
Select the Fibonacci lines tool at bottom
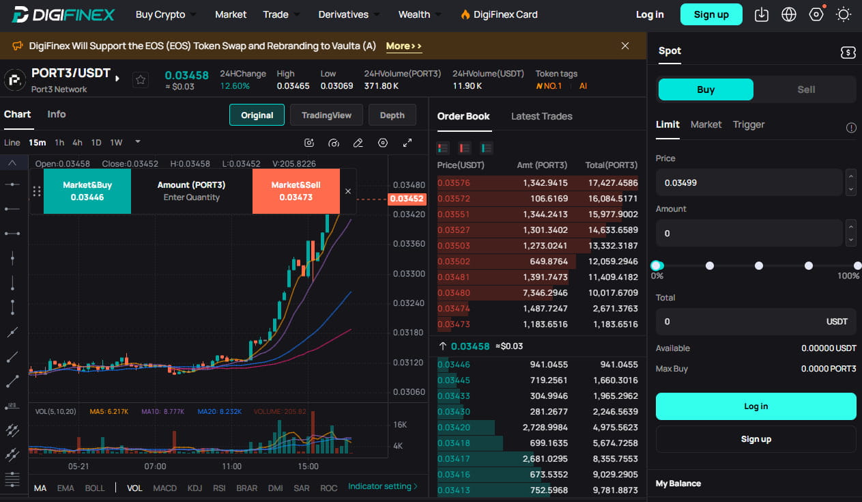(12, 479)
